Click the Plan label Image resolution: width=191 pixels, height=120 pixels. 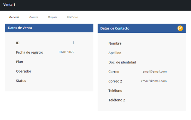coord(19,62)
